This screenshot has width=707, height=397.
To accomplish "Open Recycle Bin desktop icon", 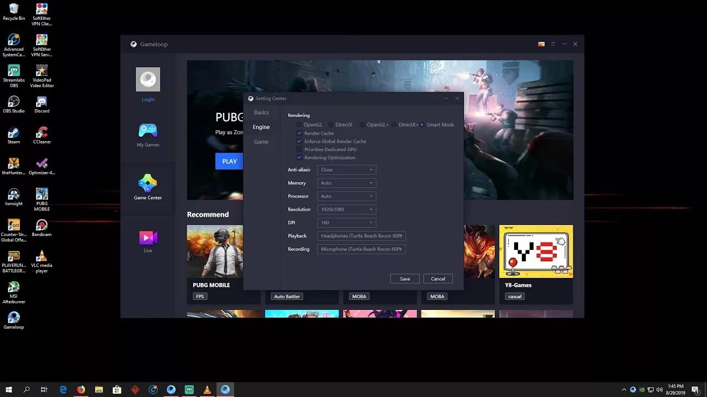I will pos(14,12).
